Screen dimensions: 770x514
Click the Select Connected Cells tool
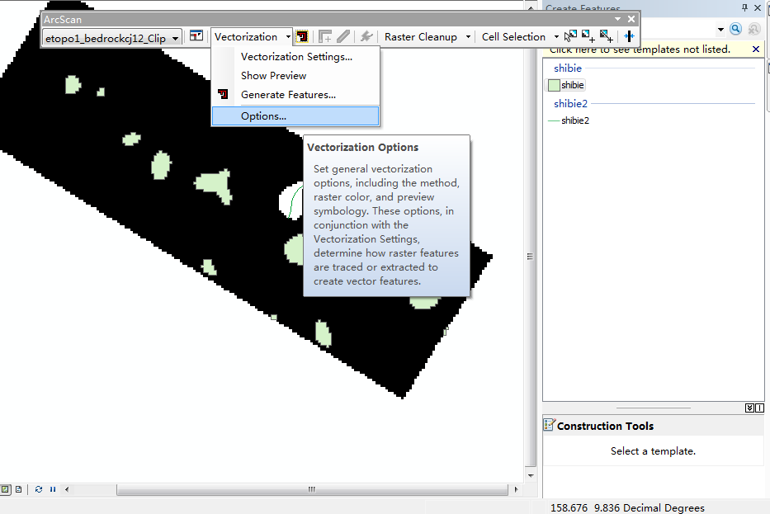coord(570,36)
